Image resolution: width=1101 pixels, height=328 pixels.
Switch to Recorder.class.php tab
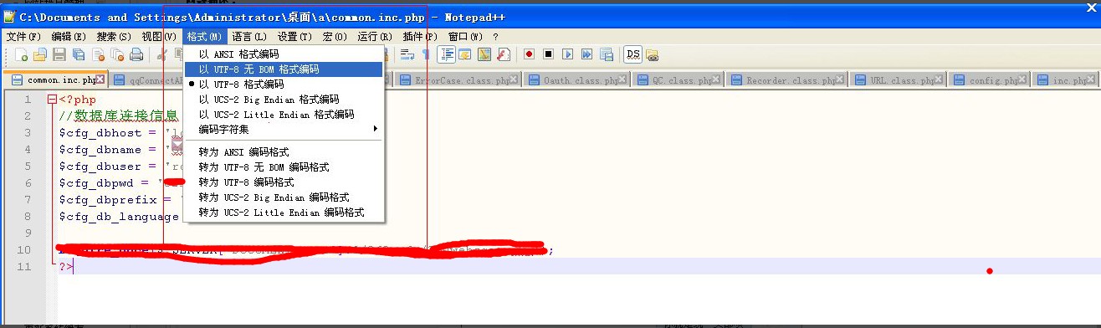[786, 80]
